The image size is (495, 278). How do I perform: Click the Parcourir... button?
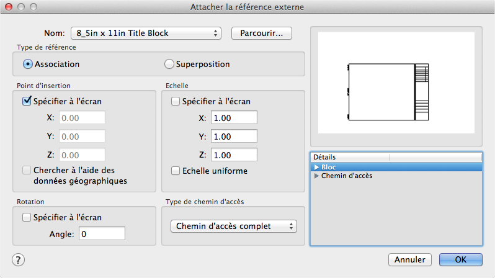(261, 33)
